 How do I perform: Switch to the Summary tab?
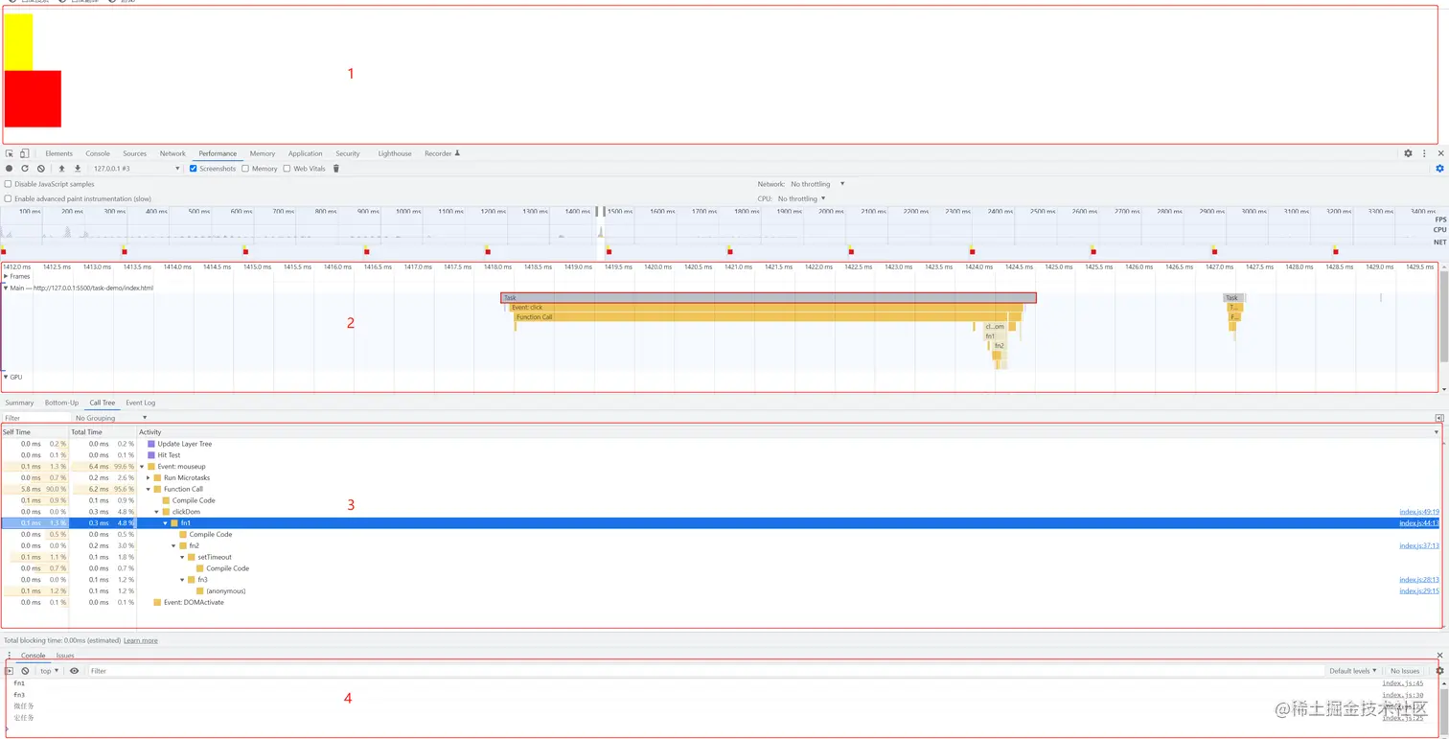(x=19, y=403)
